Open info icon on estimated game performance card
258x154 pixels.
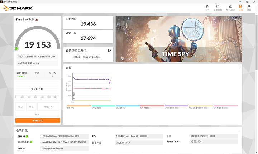pyautogui.click(x=109, y=50)
